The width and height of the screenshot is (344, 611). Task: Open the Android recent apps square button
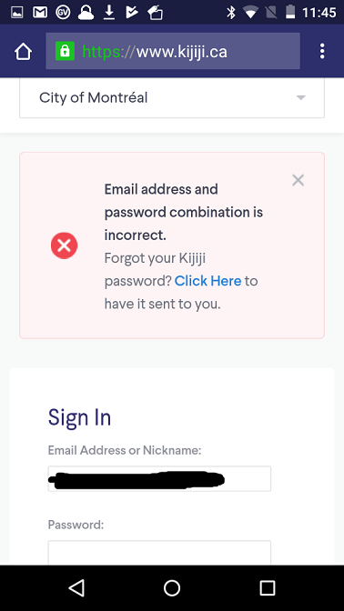[268, 587]
